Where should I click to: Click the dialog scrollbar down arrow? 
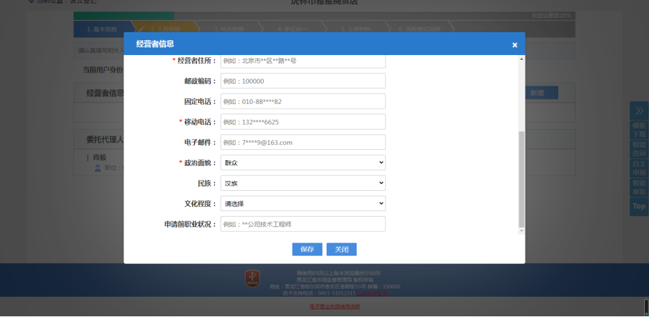pos(521,231)
